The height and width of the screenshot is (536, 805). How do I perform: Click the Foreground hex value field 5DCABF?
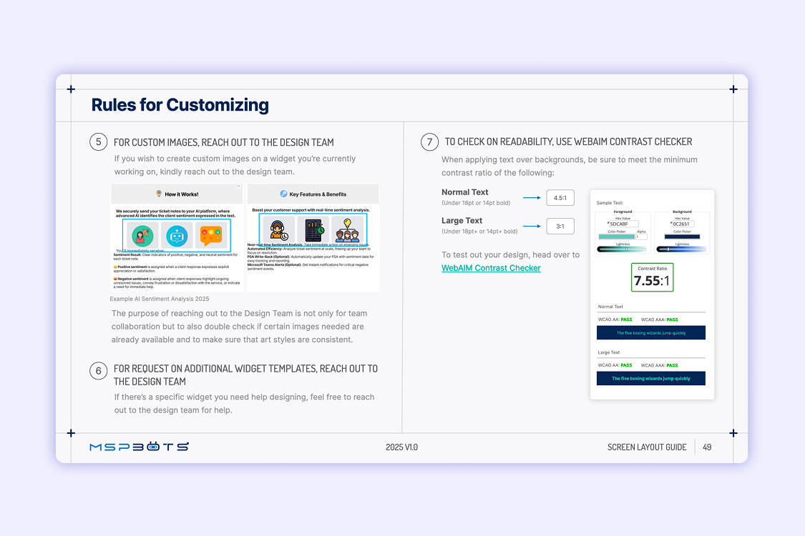point(623,224)
